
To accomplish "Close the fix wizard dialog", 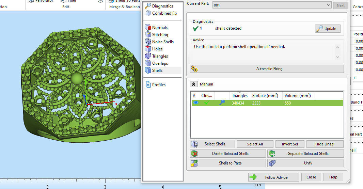I will (311, 177).
